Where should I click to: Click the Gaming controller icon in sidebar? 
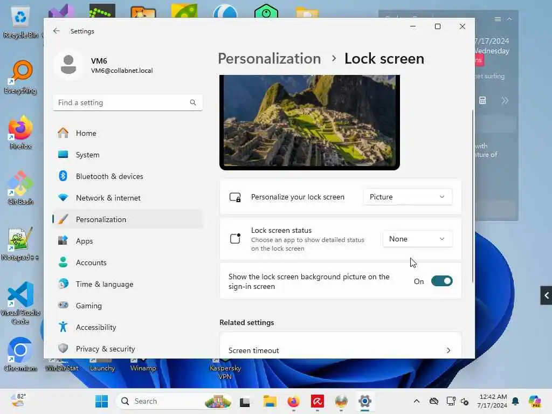[x=63, y=305]
